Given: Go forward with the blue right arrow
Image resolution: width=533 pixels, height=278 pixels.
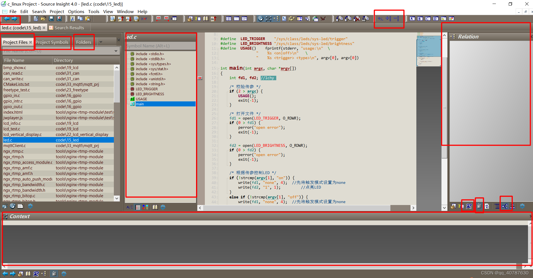Looking at the screenshot, I should click(14, 19).
